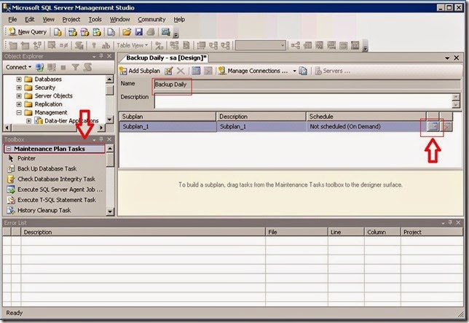Click Toolbox scrollbar down arrow
Image resolution: width=469 pixels, height=323 pixels.
(x=110, y=211)
